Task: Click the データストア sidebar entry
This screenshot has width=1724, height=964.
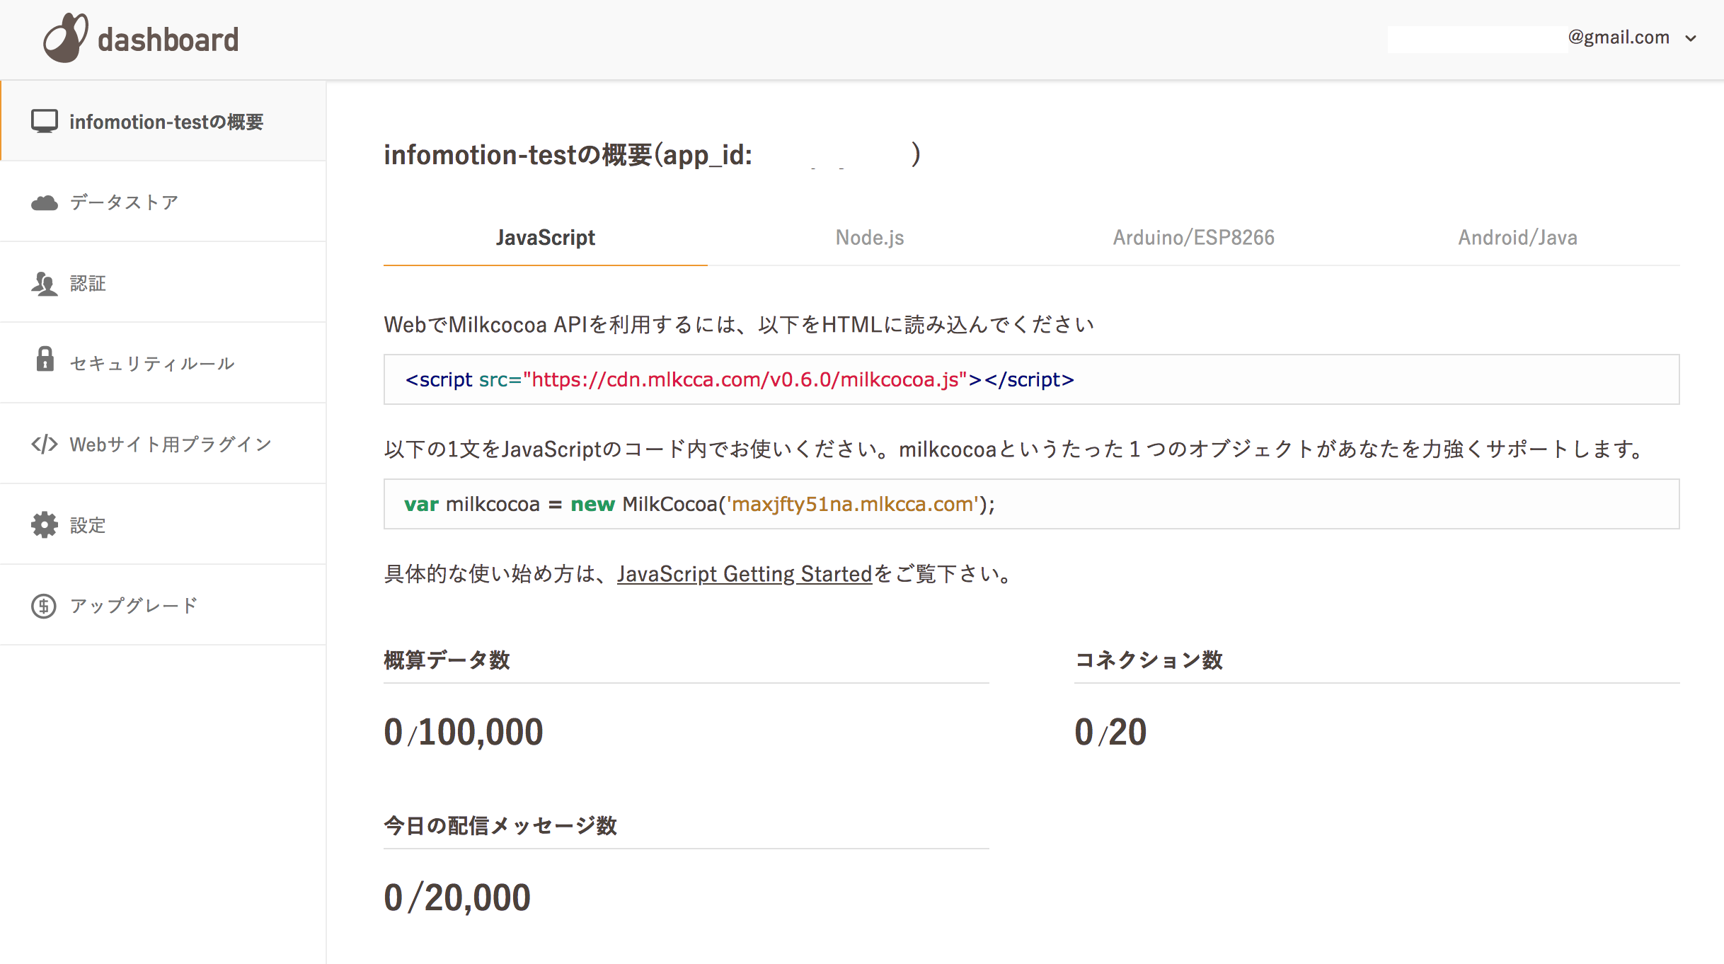Action: 122,202
